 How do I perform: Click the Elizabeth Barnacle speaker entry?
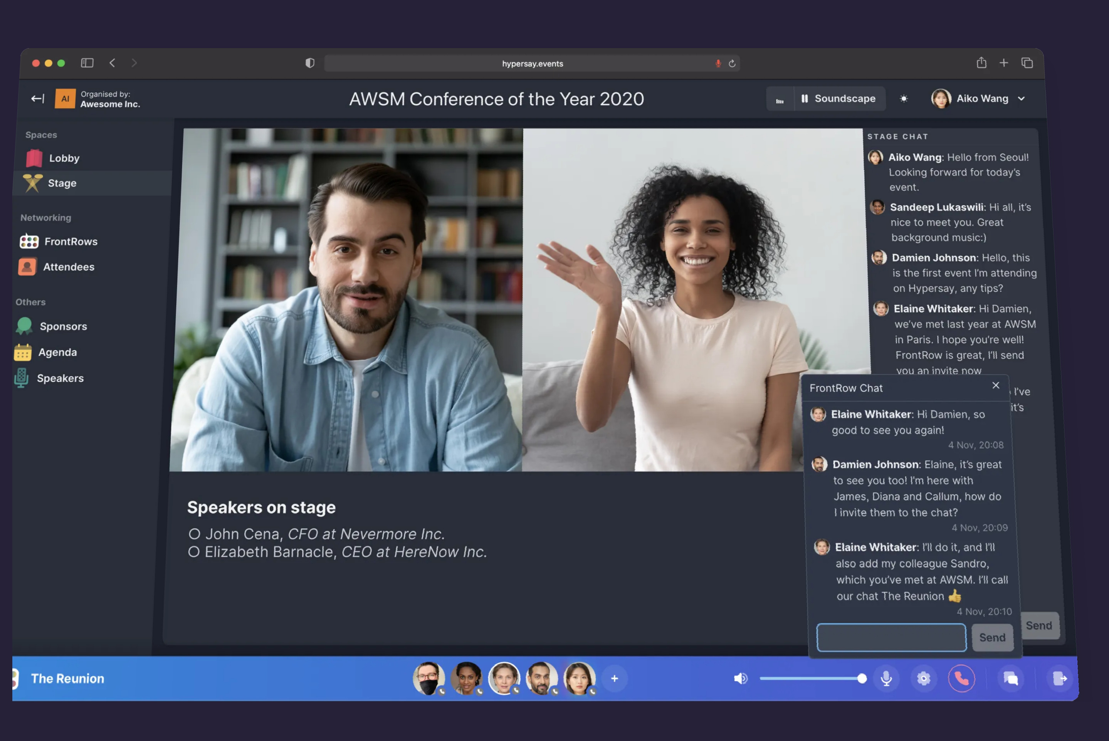(x=338, y=552)
